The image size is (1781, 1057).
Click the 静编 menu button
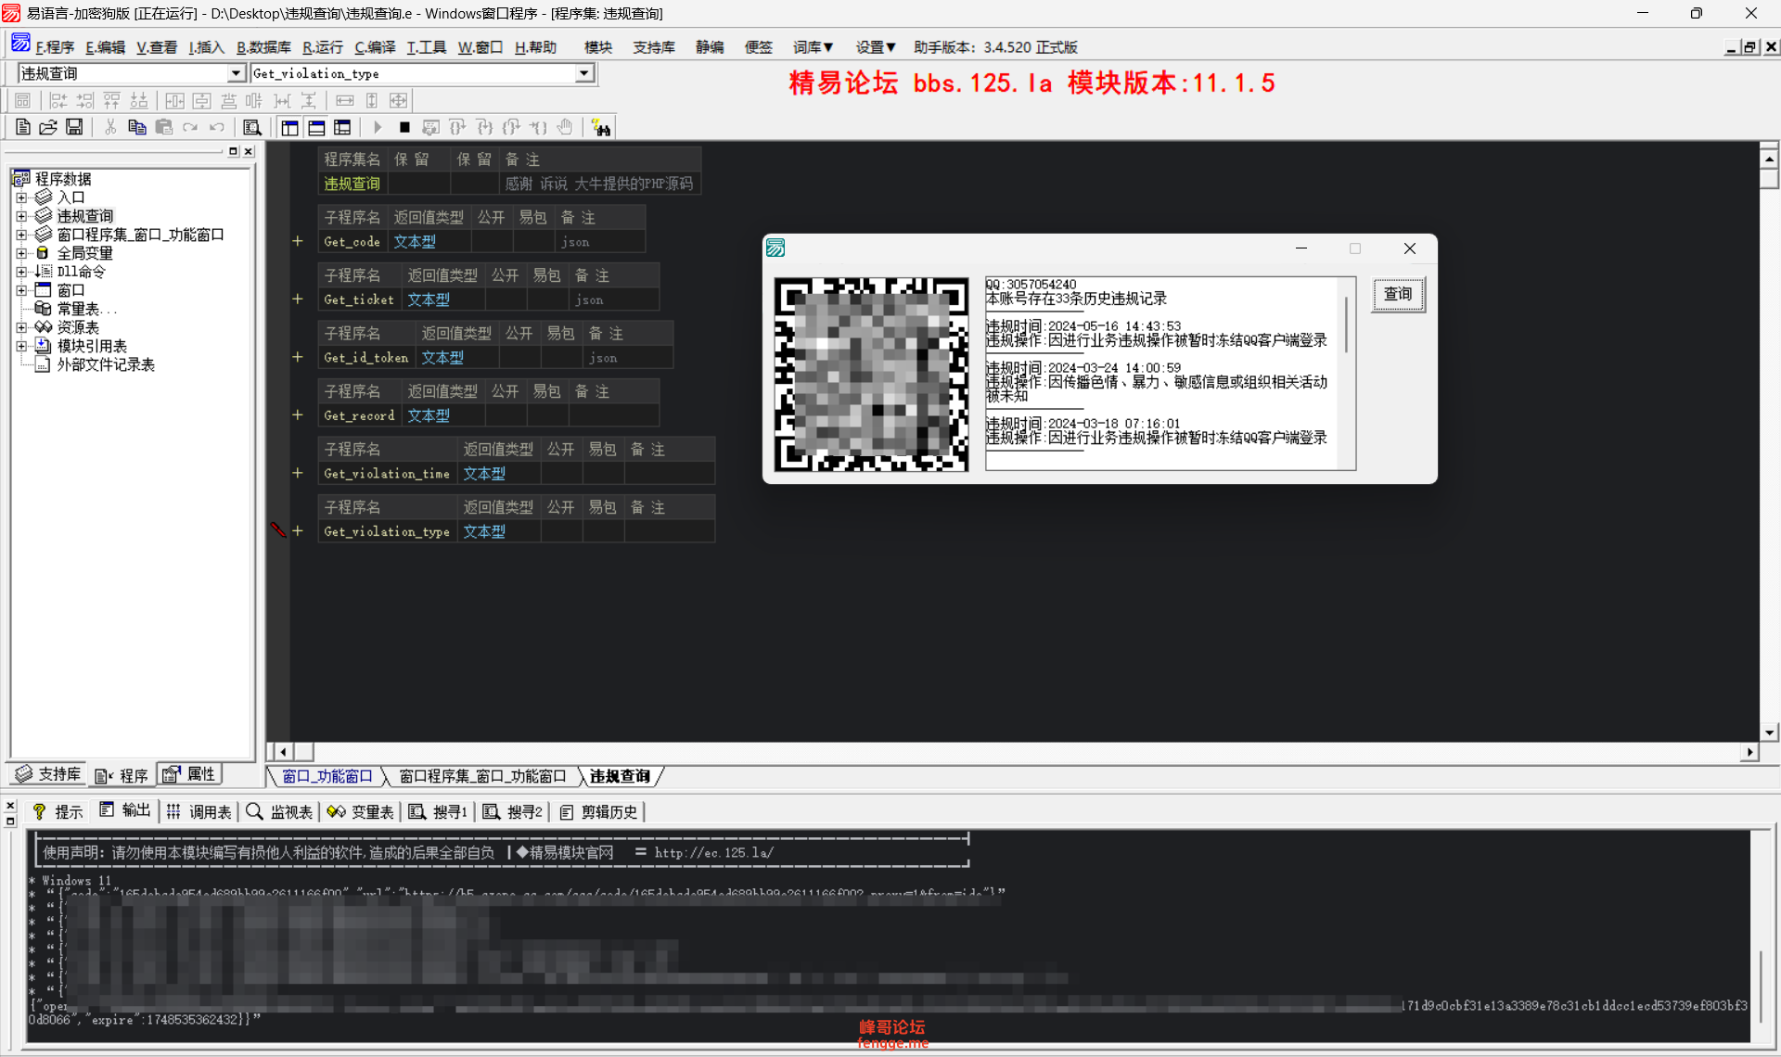(710, 47)
